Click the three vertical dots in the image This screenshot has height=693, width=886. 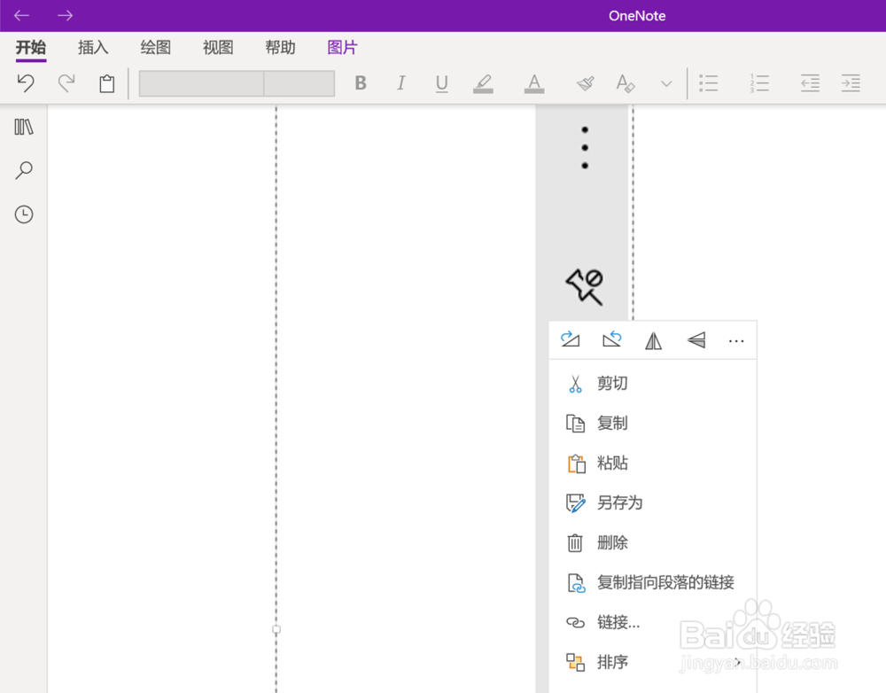585,147
